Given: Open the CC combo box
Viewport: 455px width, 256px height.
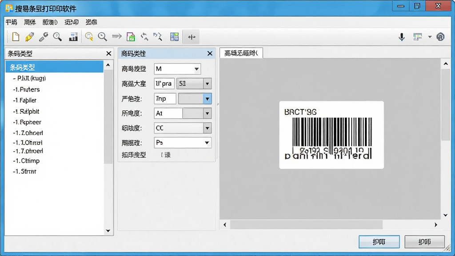Looking at the screenshot, I should coord(183,128).
